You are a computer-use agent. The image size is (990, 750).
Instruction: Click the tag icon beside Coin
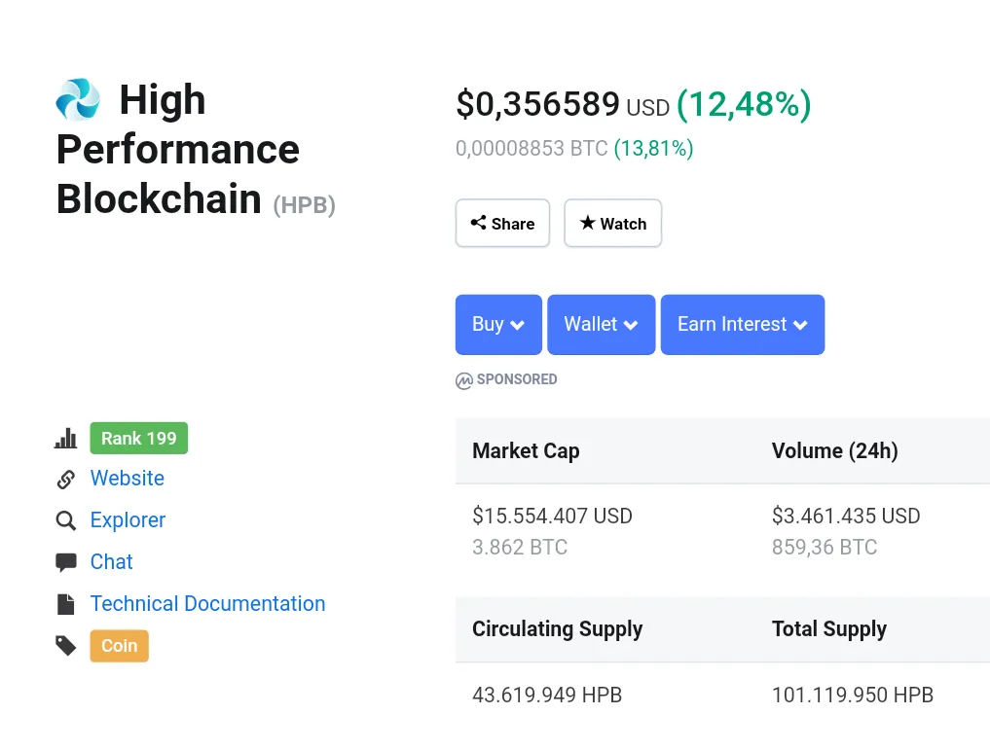coord(65,646)
